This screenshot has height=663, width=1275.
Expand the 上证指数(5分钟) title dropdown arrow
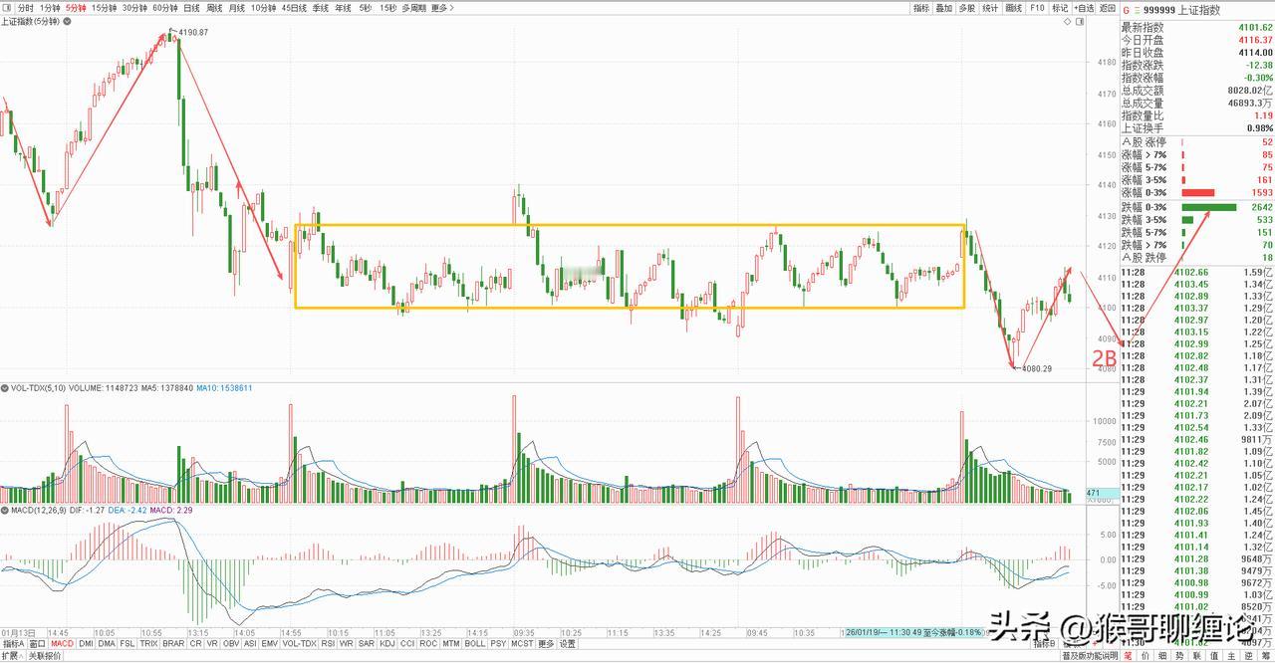point(66,20)
